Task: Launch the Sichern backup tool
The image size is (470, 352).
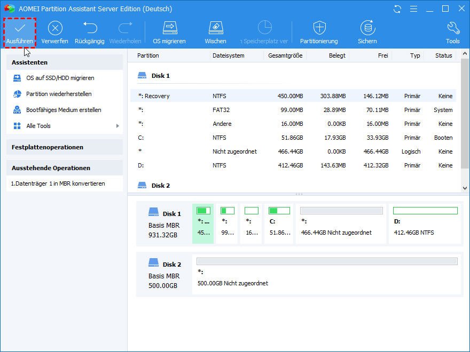Action: (367, 28)
